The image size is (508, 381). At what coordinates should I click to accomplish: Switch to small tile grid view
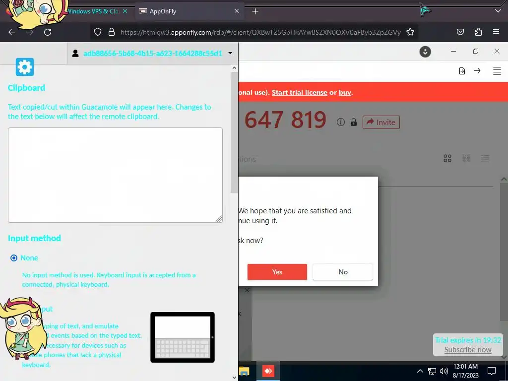tap(466, 158)
